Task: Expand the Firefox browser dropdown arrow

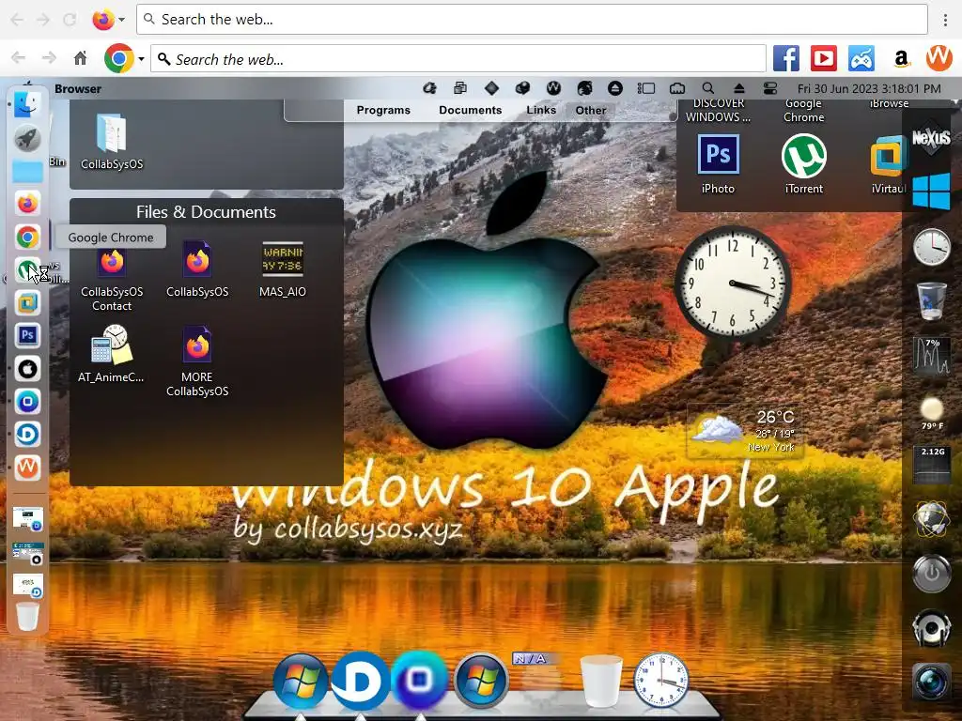Action: tap(121, 20)
